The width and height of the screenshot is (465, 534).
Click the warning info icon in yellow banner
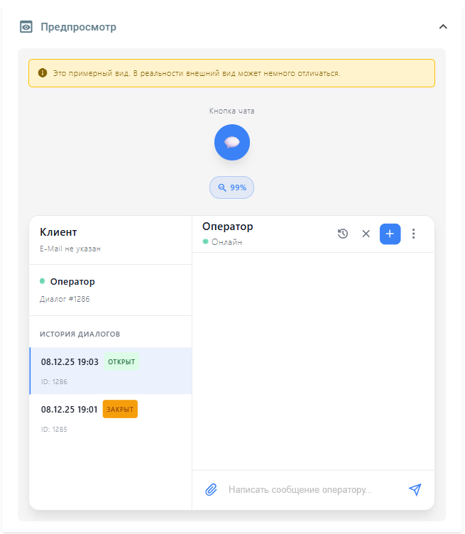click(x=43, y=73)
